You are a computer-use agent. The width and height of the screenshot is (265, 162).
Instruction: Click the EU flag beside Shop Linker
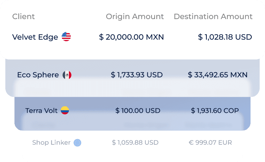click(78, 143)
